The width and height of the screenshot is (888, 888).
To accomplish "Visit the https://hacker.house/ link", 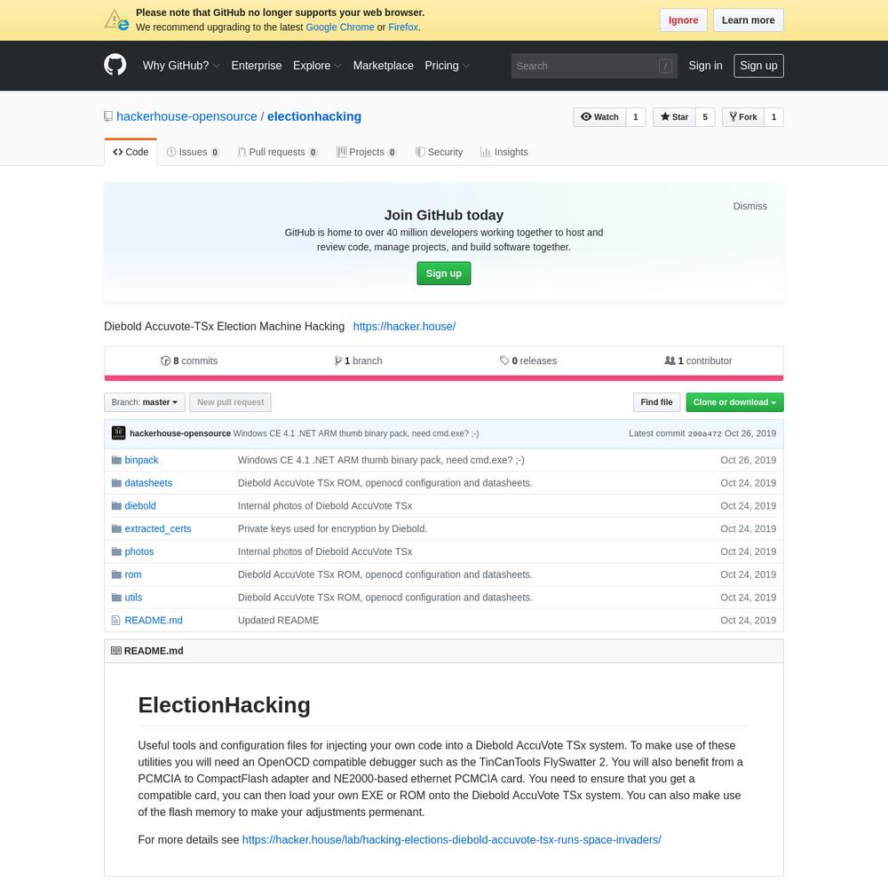I will click(x=404, y=327).
